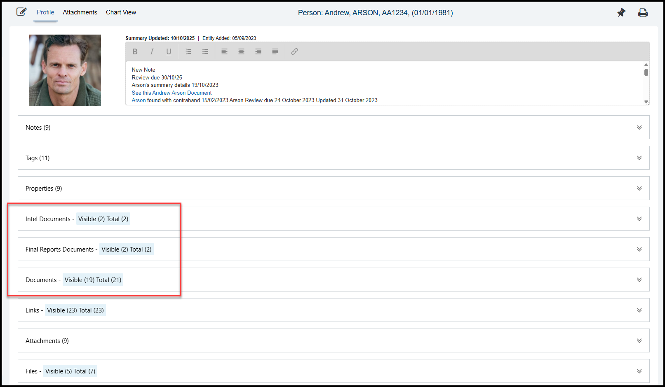
Task: Apply underline formatting in summary editor
Action: [169, 51]
